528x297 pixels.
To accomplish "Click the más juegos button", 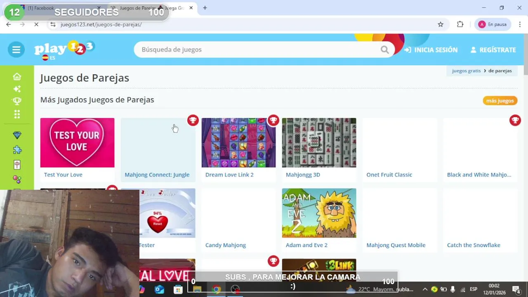I will click(x=500, y=101).
